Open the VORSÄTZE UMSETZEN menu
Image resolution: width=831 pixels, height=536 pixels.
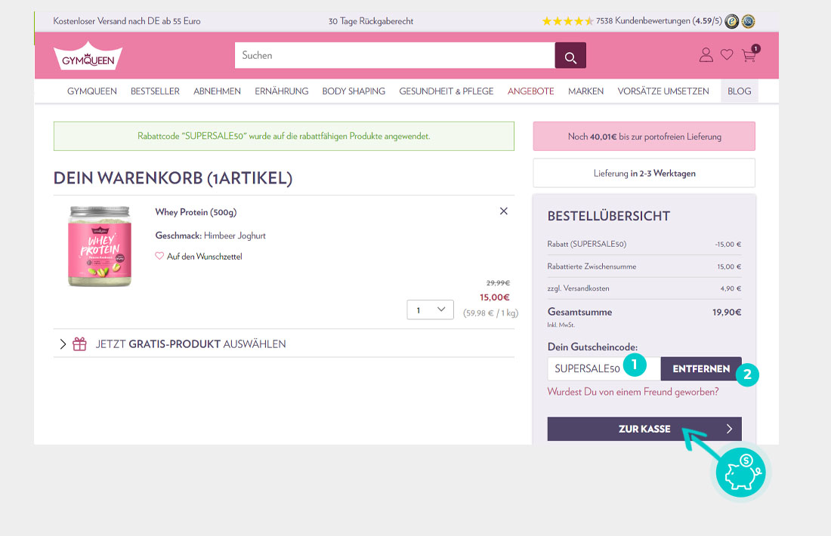pyautogui.click(x=663, y=91)
